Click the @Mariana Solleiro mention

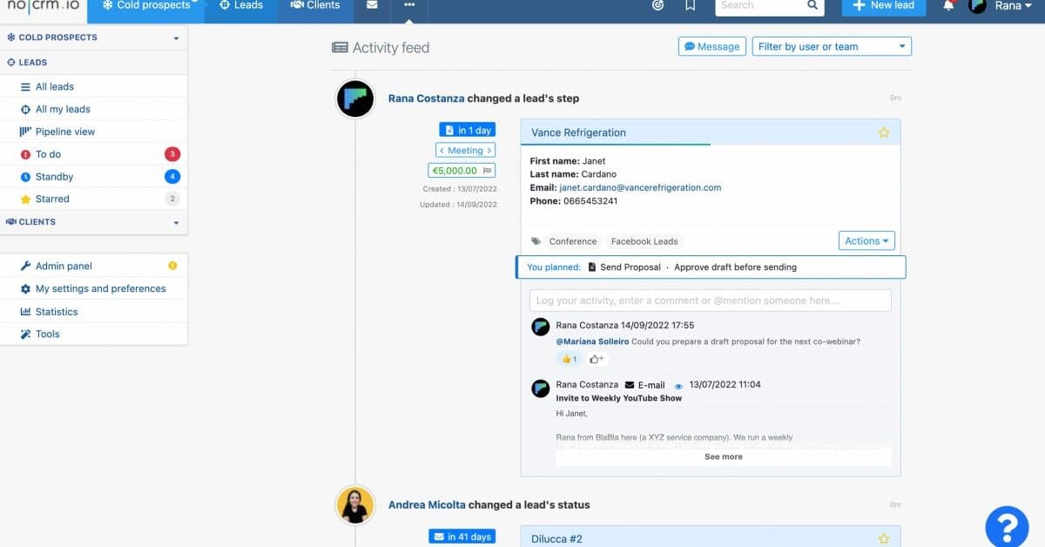coord(592,341)
